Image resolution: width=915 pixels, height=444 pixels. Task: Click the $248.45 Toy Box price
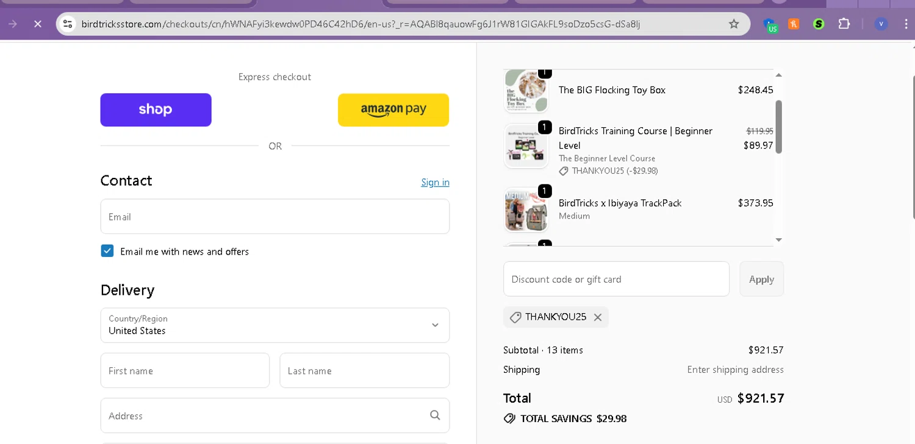(x=755, y=90)
